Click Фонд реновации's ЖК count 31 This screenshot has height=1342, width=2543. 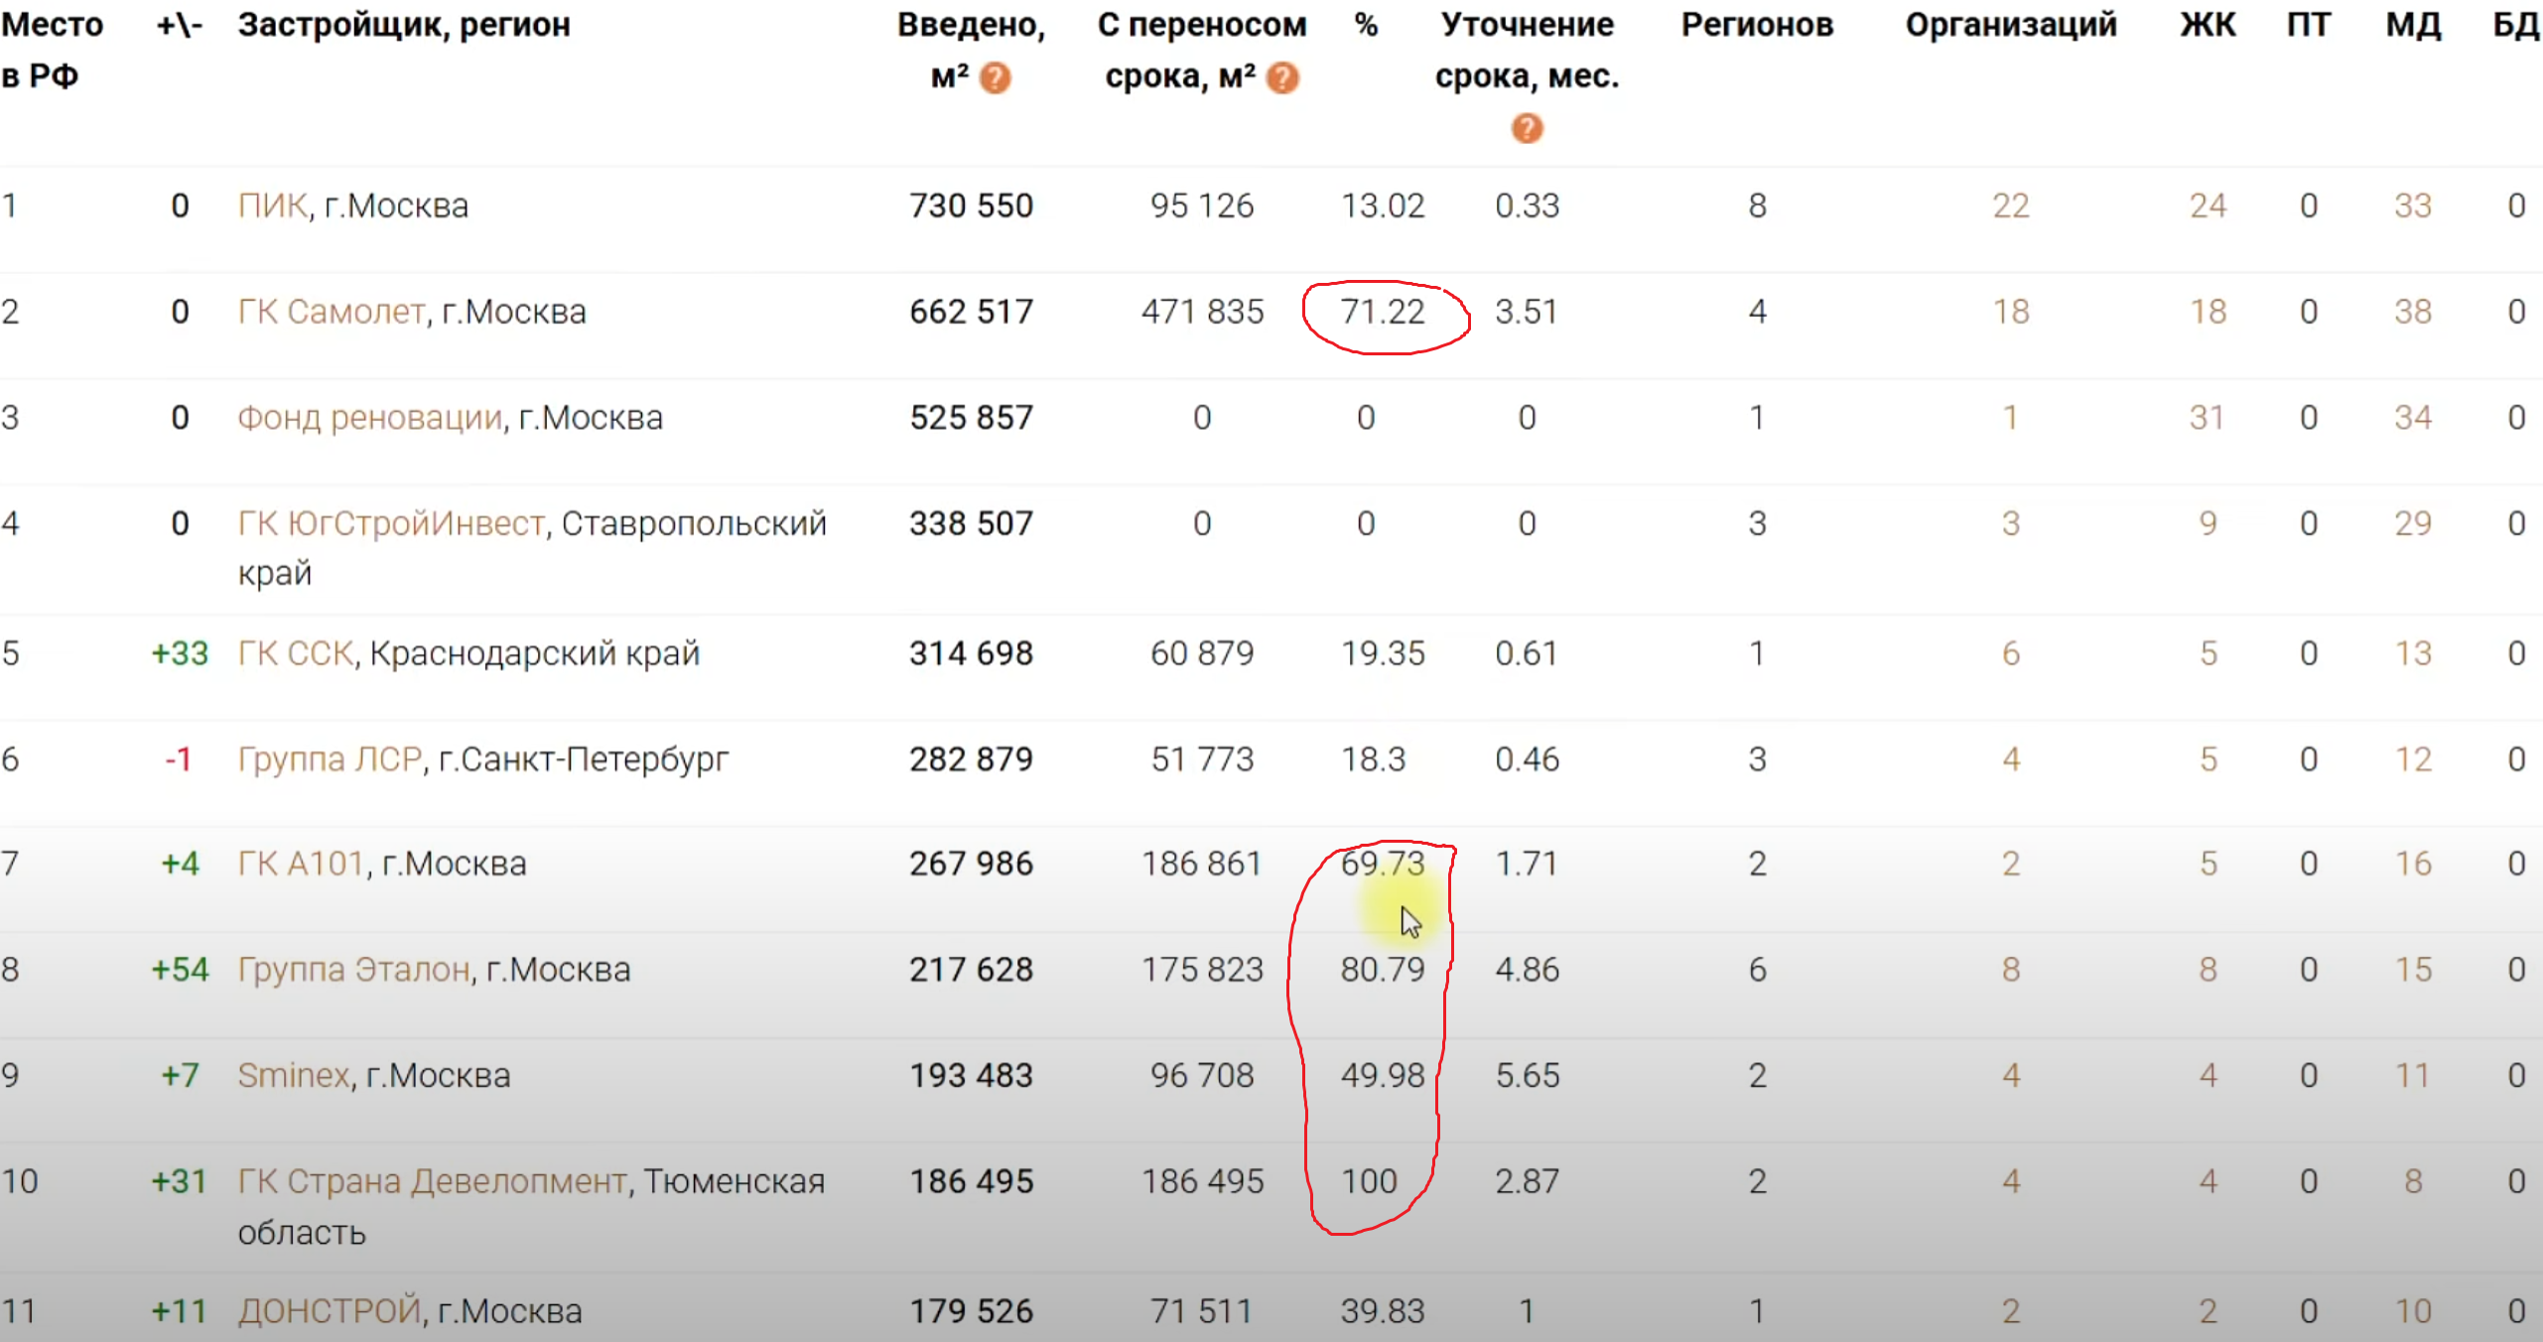pos(2207,418)
